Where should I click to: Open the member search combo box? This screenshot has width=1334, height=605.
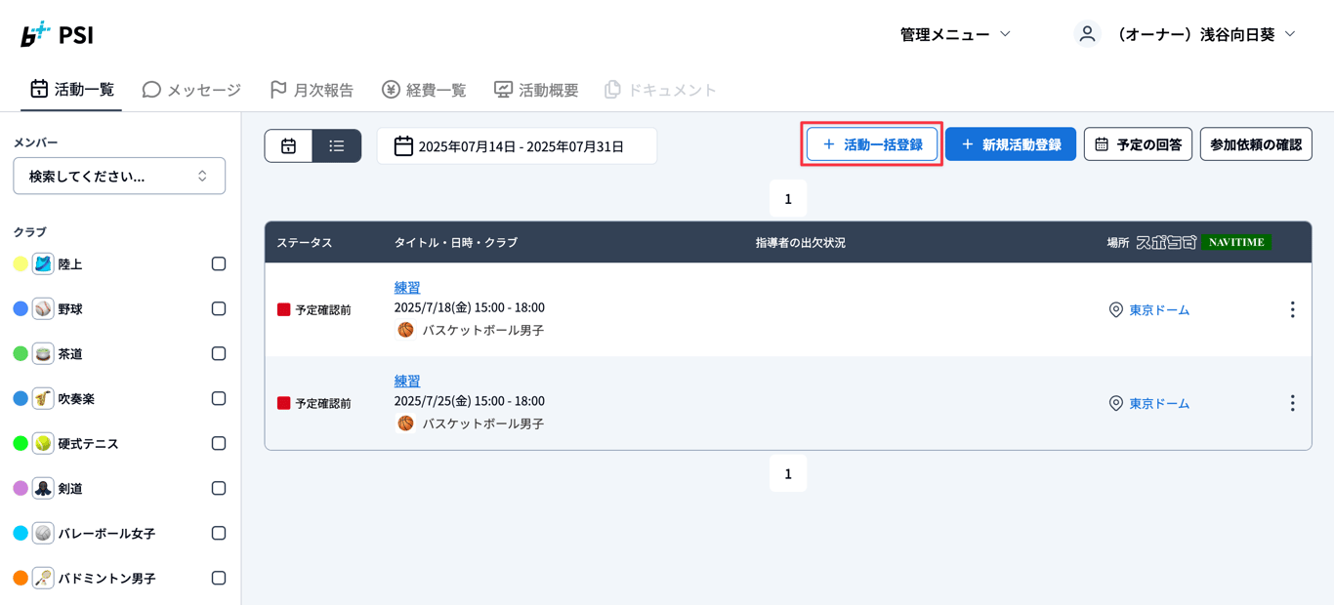(119, 177)
